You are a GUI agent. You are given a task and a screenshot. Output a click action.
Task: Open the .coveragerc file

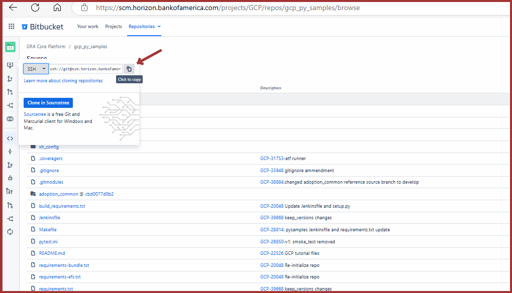[x=51, y=159]
